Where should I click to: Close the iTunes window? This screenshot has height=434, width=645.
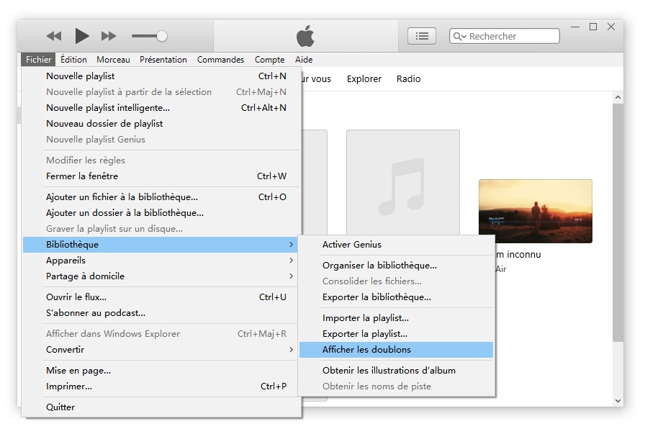611,27
